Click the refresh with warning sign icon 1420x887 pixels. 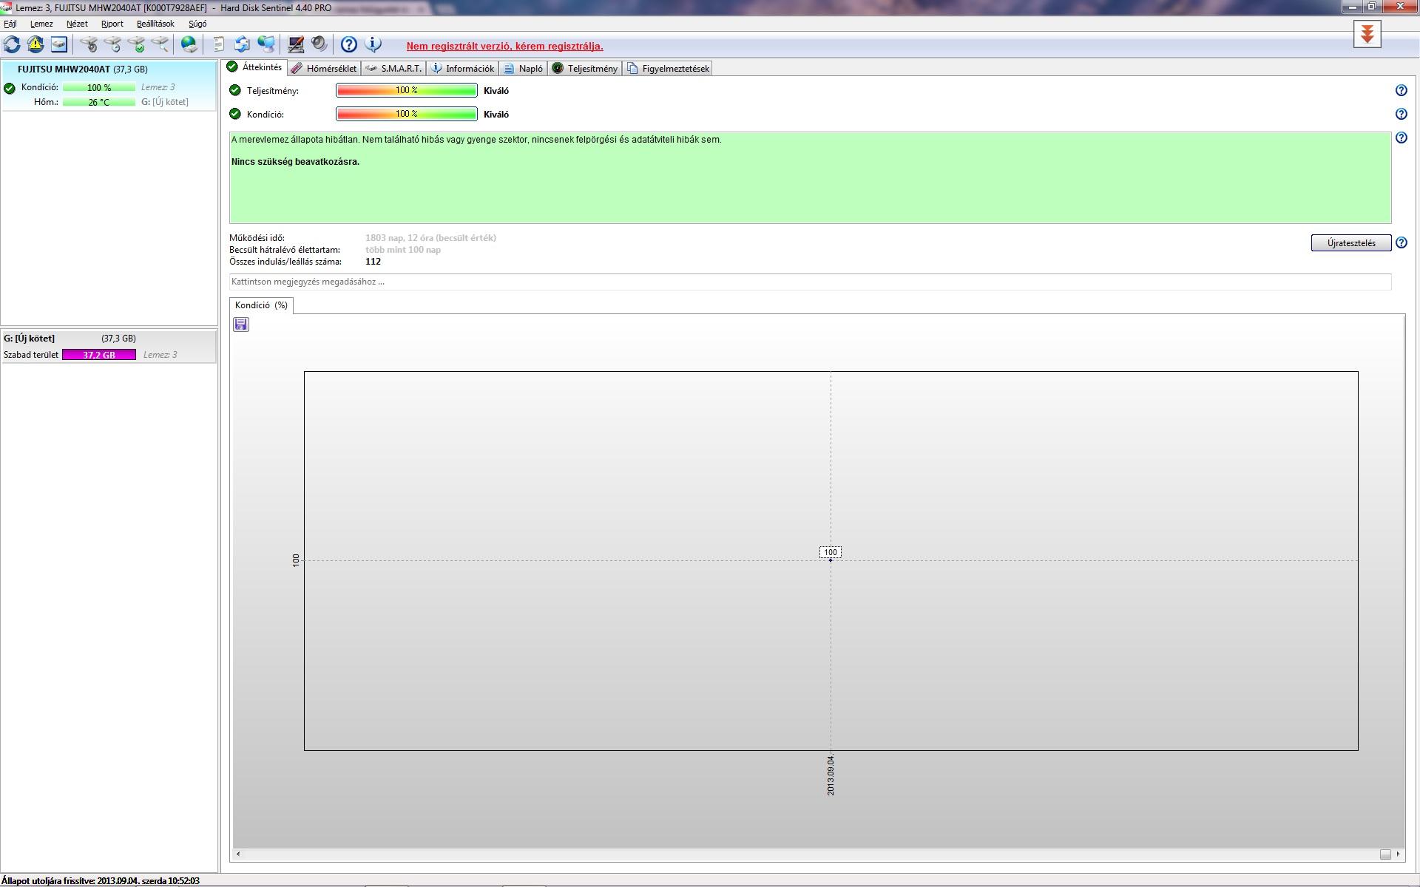[35, 45]
